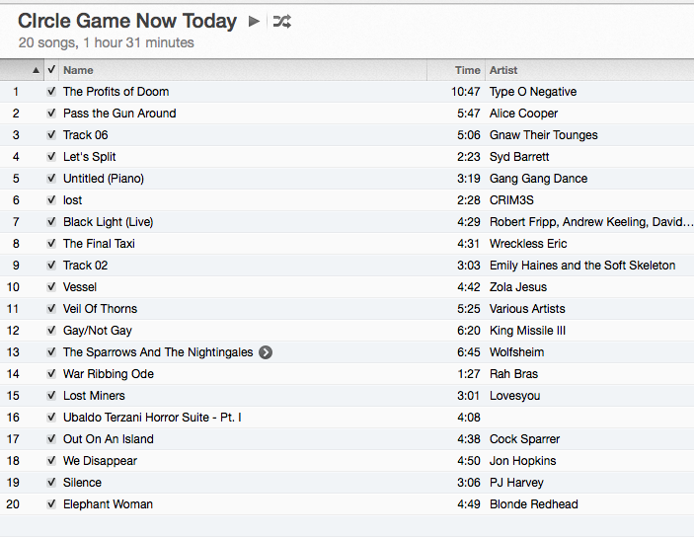This screenshot has height=537, width=694.
Task: Click the sort arrow column header
Action: tap(37, 70)
